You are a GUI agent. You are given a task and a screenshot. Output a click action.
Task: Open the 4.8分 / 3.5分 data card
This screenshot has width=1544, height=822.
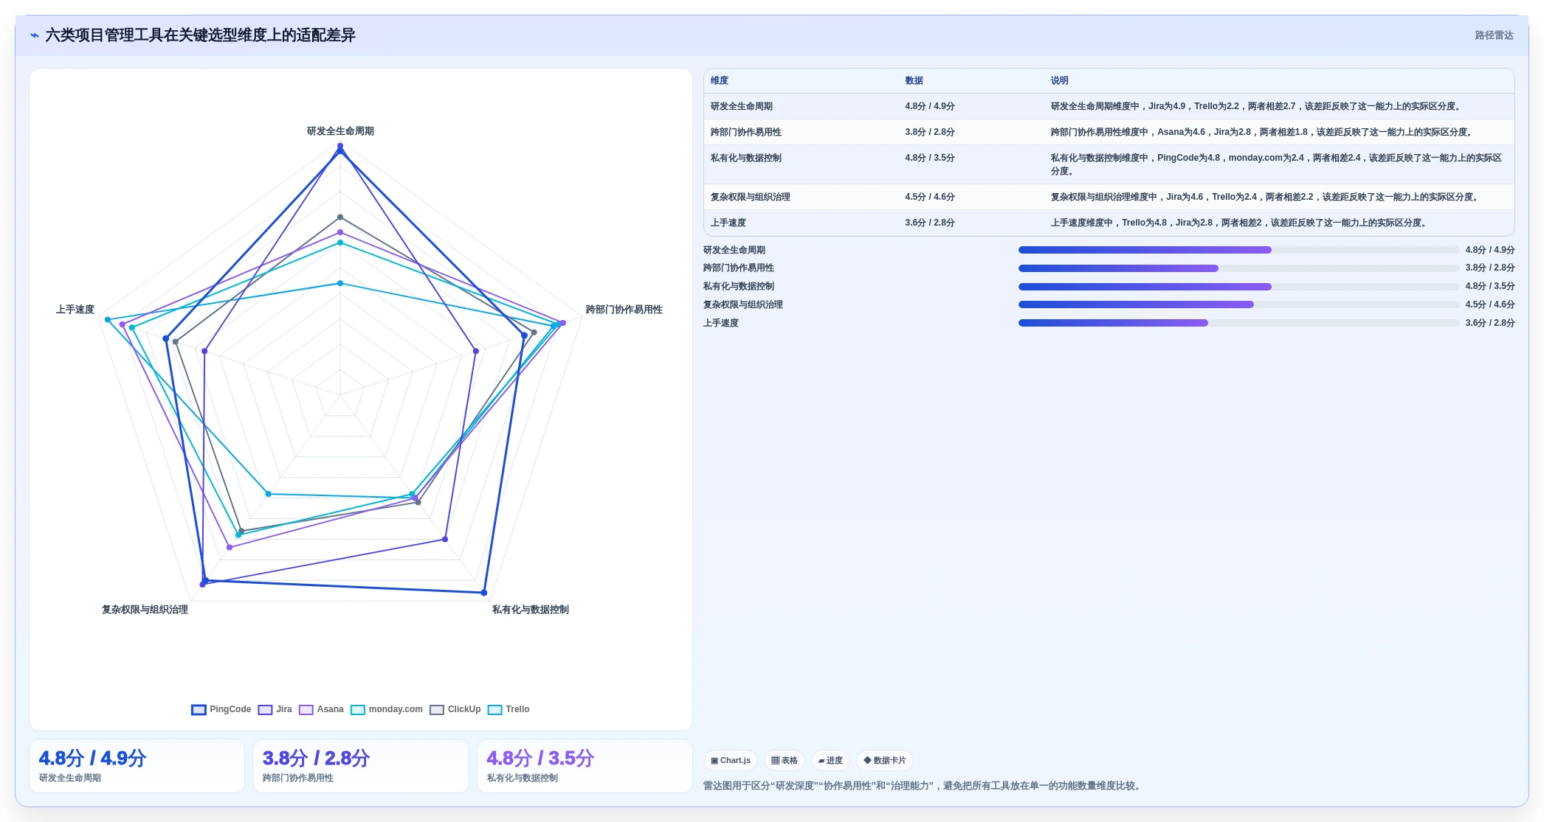(x=585, y=766)
